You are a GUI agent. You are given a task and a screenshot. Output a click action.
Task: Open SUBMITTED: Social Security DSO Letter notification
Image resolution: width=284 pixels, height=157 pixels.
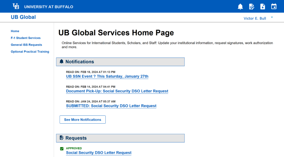coord(111,106)
